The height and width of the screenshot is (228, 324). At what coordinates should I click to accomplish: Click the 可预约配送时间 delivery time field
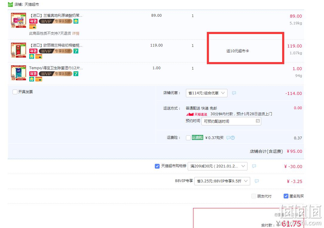click(231, 121)
